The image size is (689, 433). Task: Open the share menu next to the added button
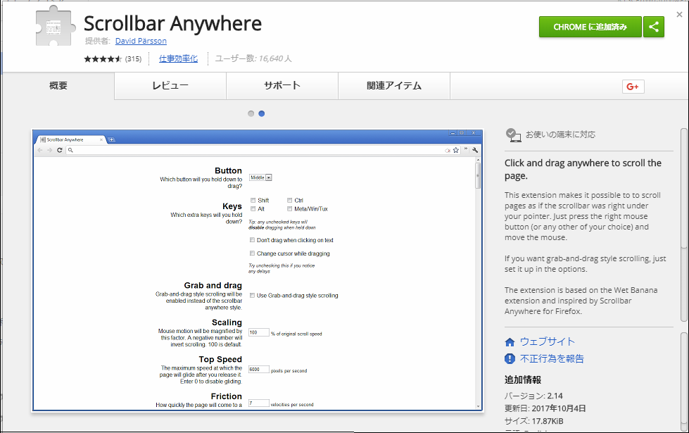654,27
